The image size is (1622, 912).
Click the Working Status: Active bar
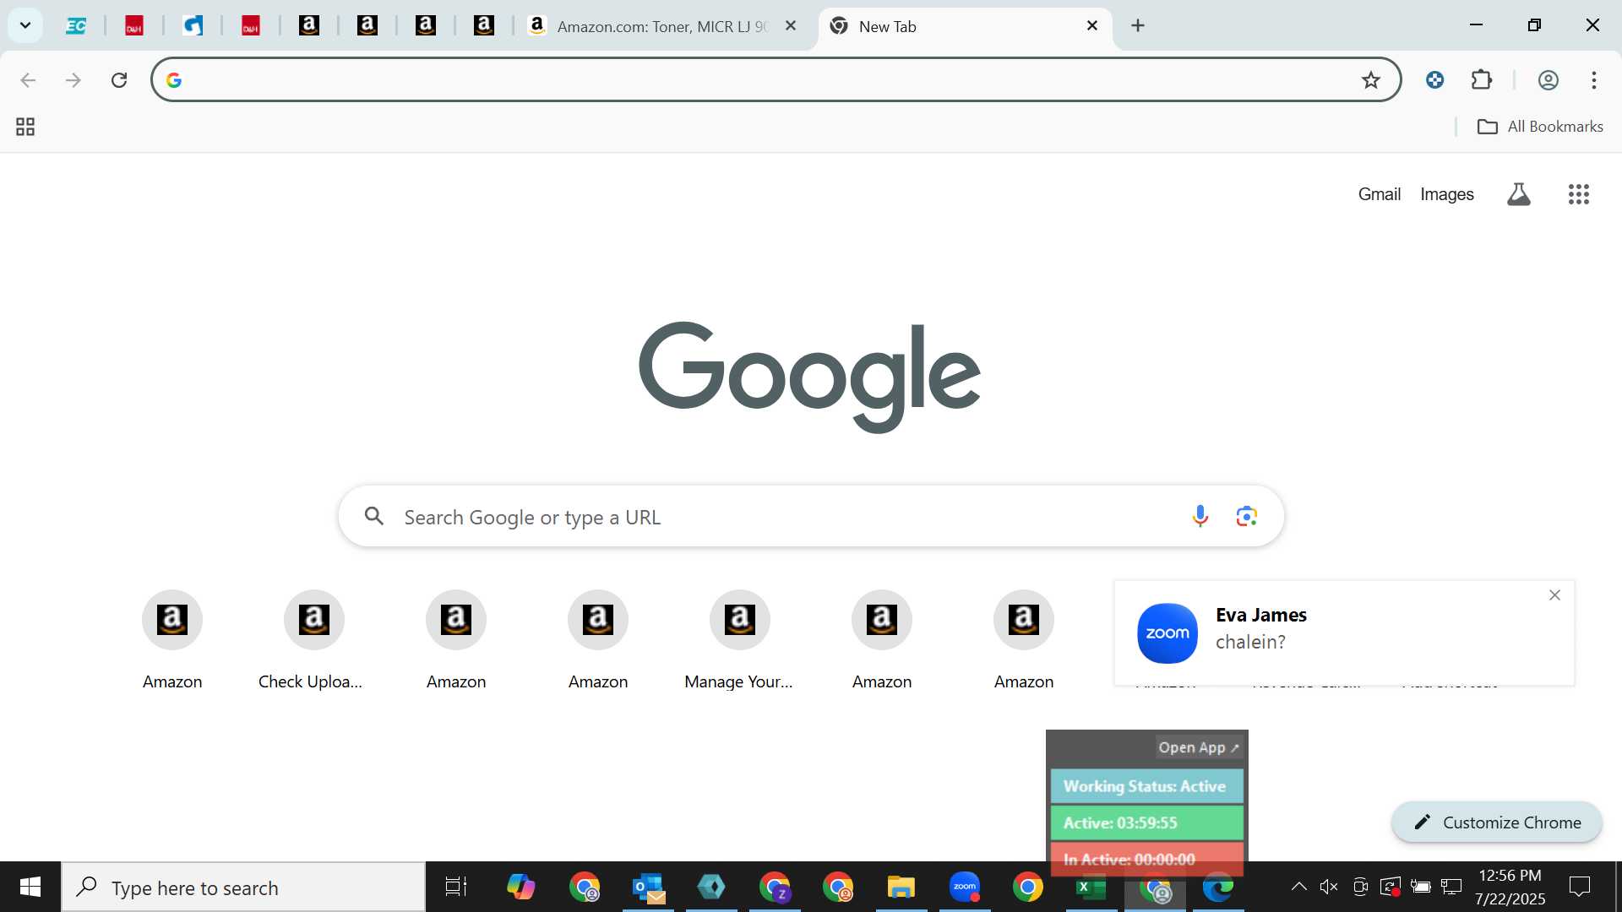pos(1146,786)
